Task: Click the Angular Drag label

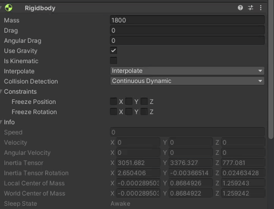Action: pyautogui.click(x=23, y=41)
